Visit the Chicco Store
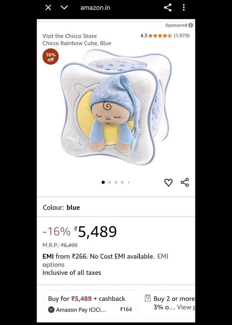Viewport: 232px width, 325px height. tap(69, 36)
